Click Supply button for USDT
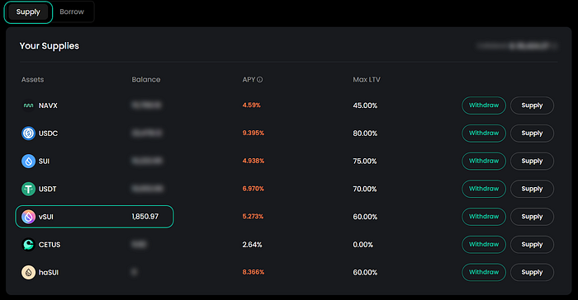 pyautogui.click(x=532, y=189)
